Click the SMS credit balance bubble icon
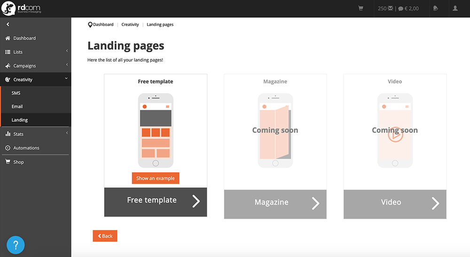Screen dimensions: 470x257 (400, 8)
